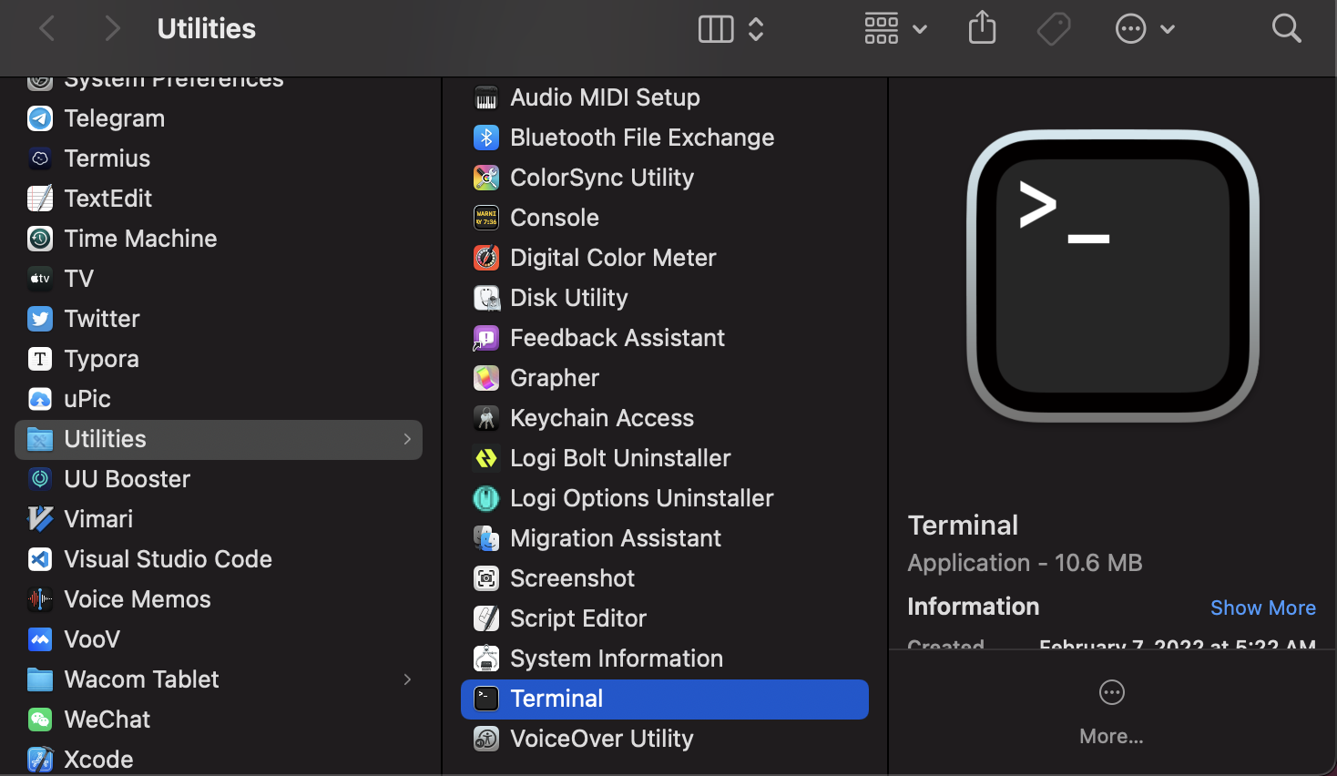
Task: Expand the Utilities folder chevron
Action: pos(407,439)
